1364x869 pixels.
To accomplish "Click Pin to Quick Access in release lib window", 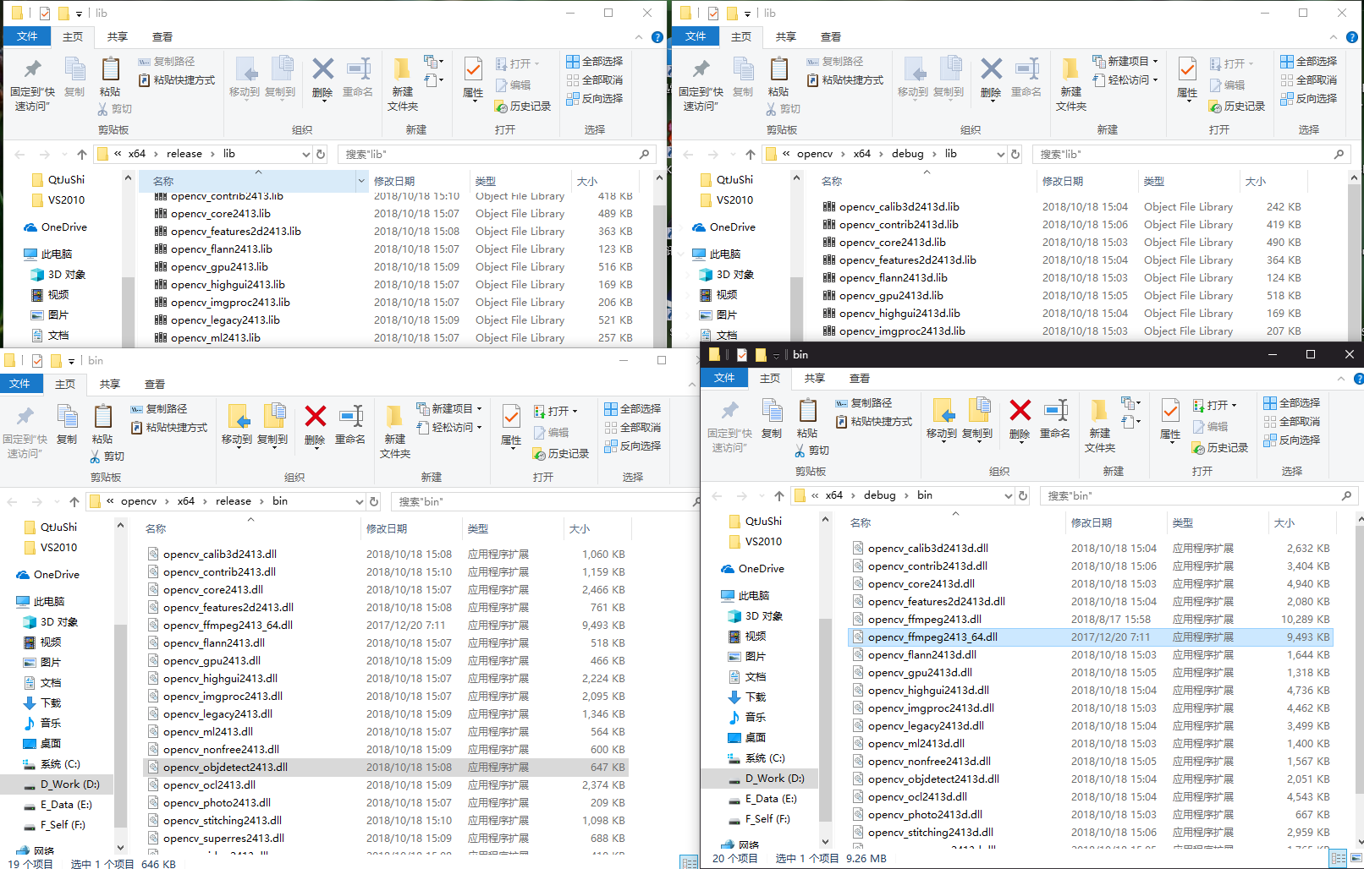I will (32, 85).
